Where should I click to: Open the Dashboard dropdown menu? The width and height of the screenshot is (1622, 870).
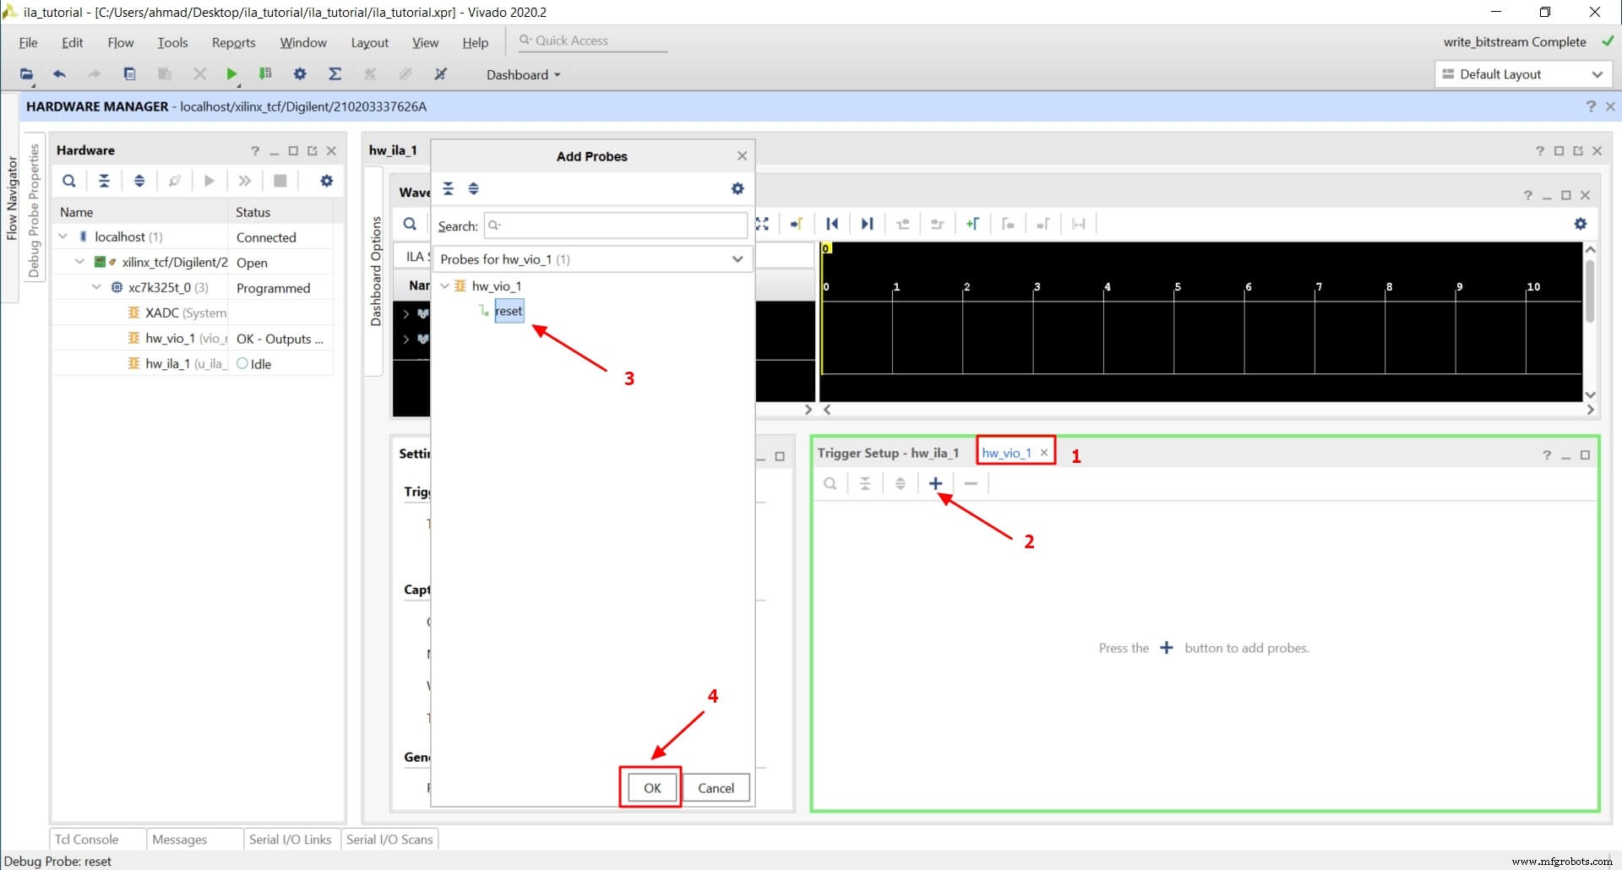(522, 74)
